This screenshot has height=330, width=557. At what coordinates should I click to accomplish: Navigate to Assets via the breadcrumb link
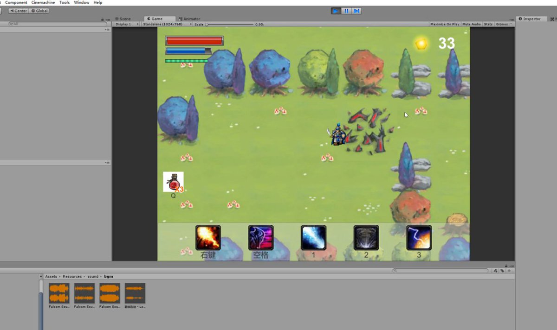click(x=51, y=276)
